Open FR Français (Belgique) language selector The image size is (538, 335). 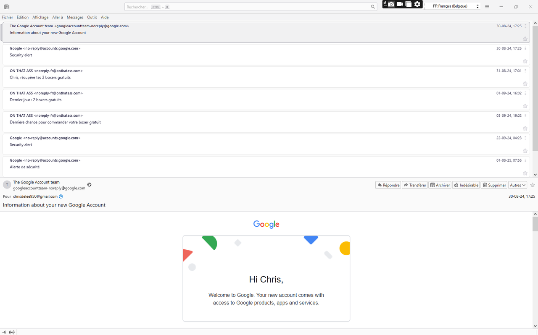click(452, 6)
